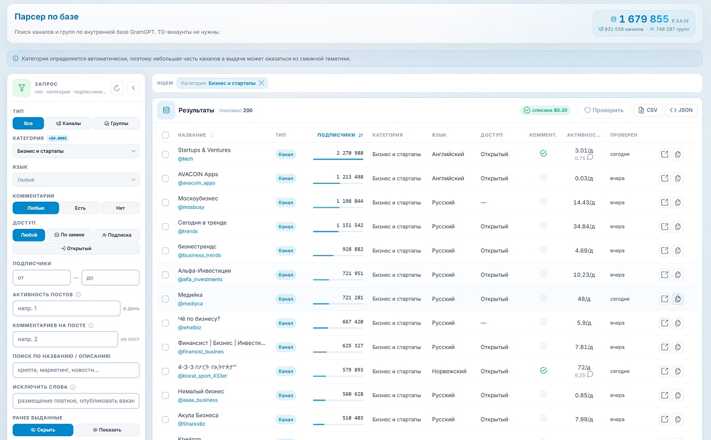Open the Акула Бизнеса channel externally
The image size is (711, 440).
pos(664,419)
